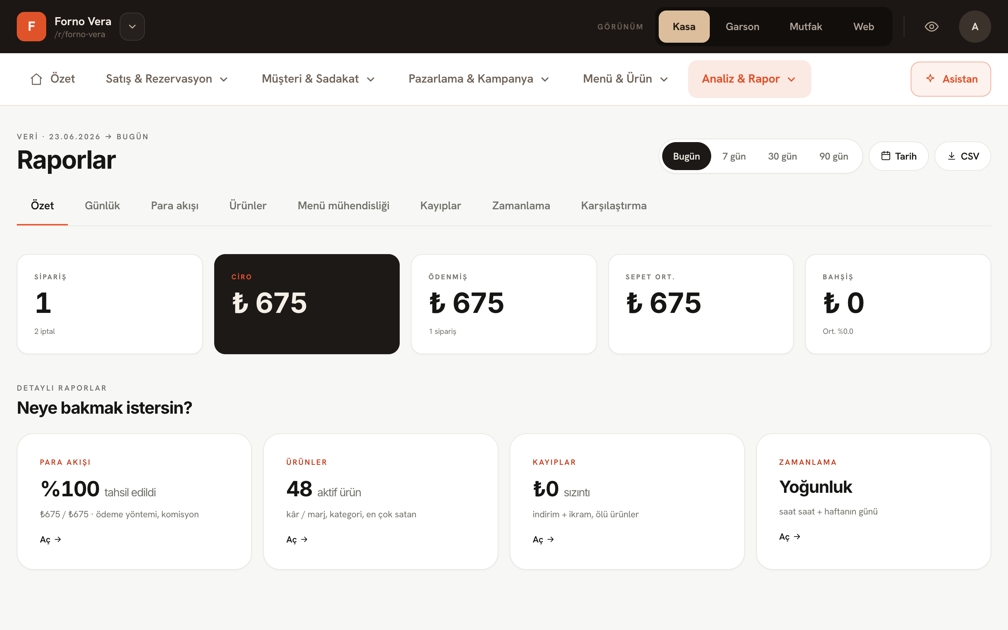The width and height of the screenshot is (1008, 630).
Task: Go to Özet home navigation item
Action: (x=52, y=79)
